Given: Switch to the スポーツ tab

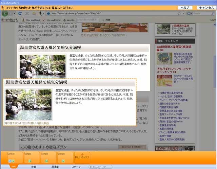Looking at the screenshot, I should pos(76,167).
